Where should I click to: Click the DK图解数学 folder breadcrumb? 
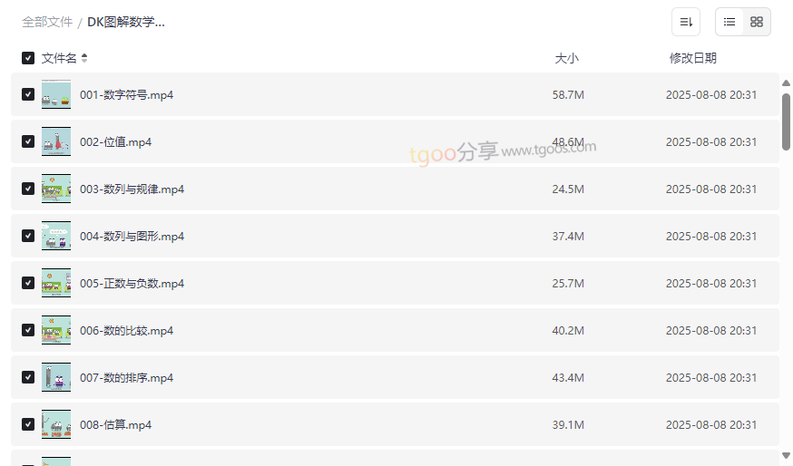(x=126, y=22)
